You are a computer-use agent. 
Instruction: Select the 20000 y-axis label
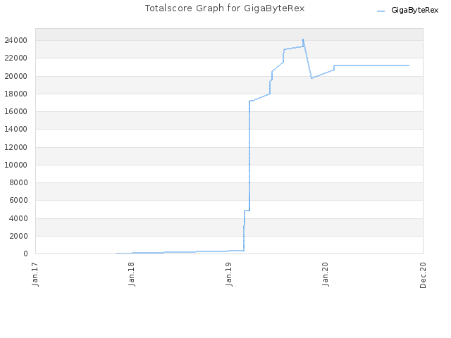click(x=16, y=76)
